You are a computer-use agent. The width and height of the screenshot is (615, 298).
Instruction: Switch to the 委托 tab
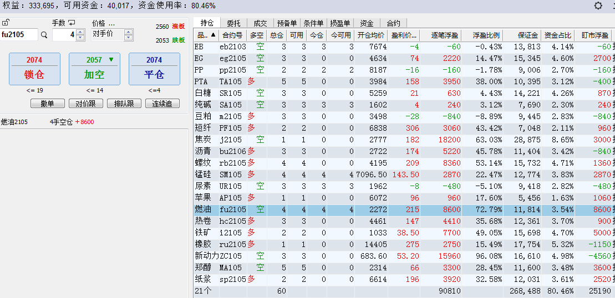click(233, 23)
